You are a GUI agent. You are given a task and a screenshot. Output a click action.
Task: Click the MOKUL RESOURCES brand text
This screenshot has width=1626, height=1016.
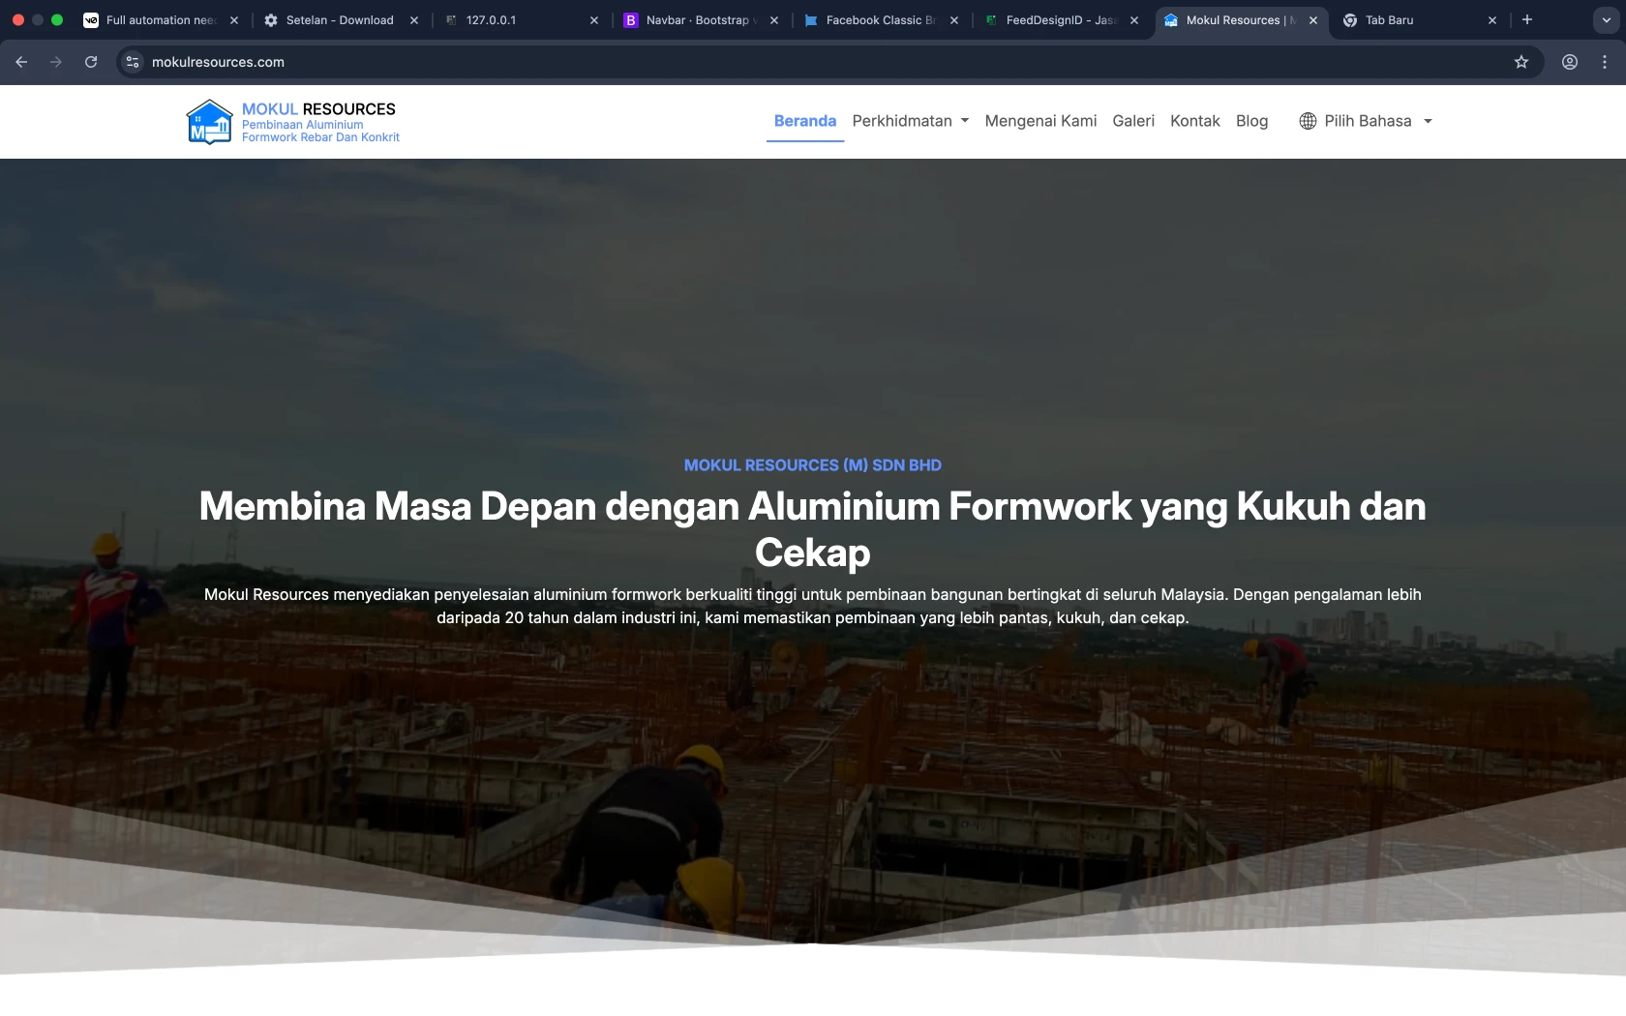(x=318, y=109)
